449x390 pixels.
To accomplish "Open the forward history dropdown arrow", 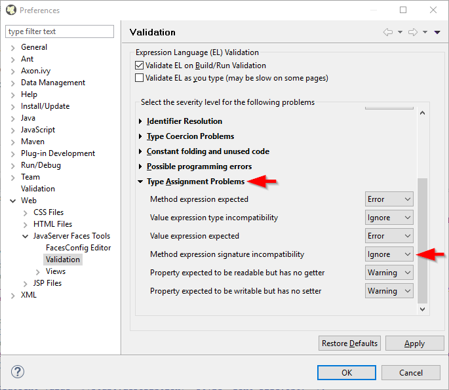I will [425, 32].
